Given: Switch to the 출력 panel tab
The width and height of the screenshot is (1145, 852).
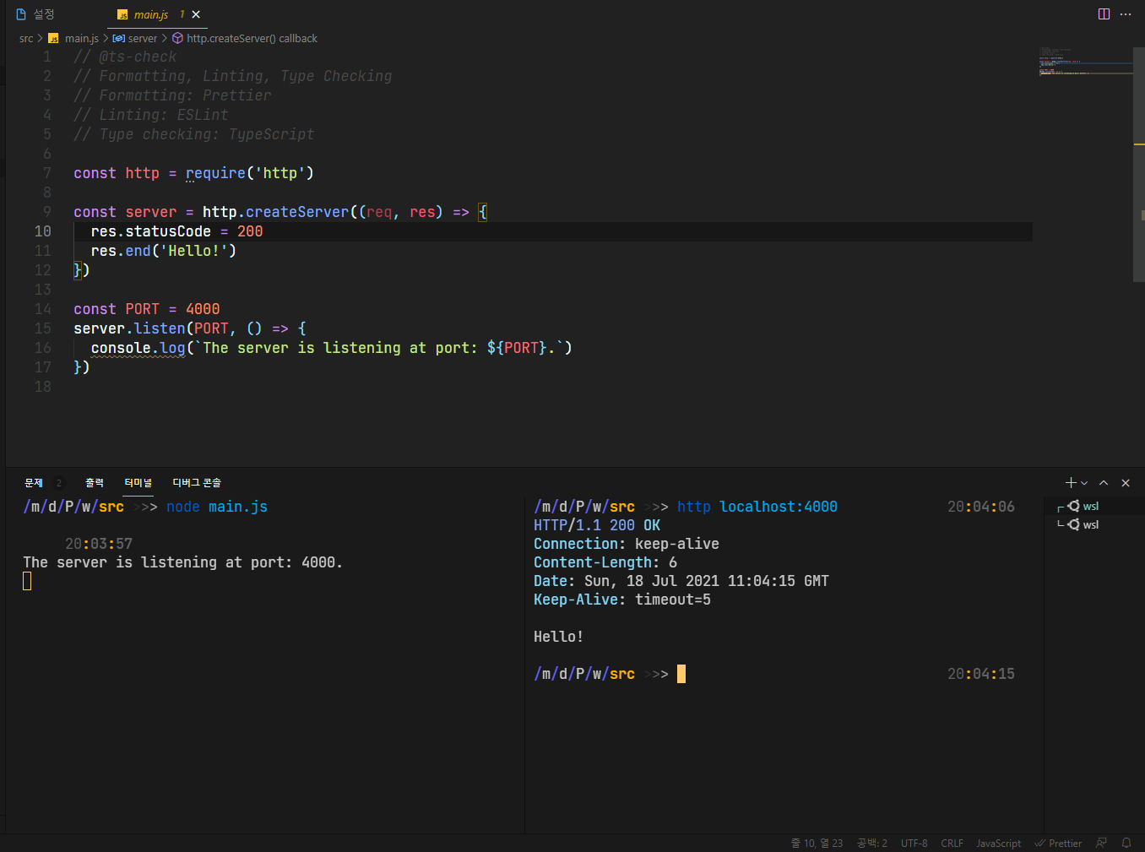Looking at the screenshot, I should coord(94,482).
